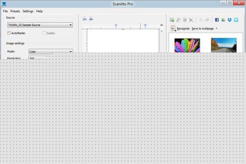Select the mountain road thumbnail
Image resolution: width=246 pixels, height=164 pixels.
coord(224,45)
